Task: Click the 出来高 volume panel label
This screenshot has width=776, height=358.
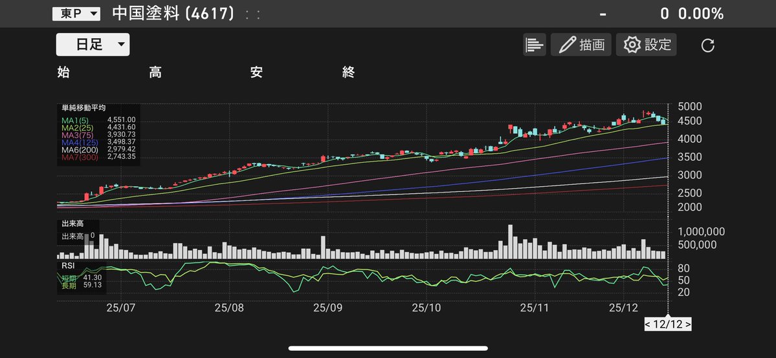Action: [x=72, y=224]
